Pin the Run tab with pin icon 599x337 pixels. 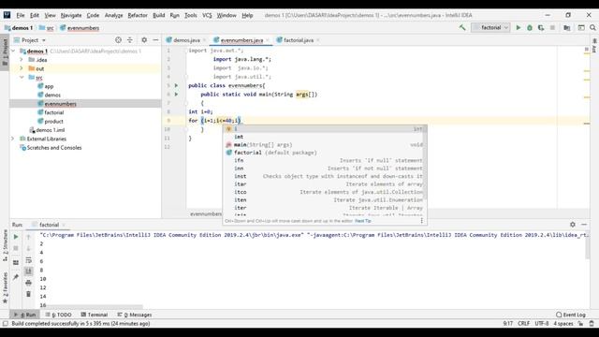click(x=16, y=277)
